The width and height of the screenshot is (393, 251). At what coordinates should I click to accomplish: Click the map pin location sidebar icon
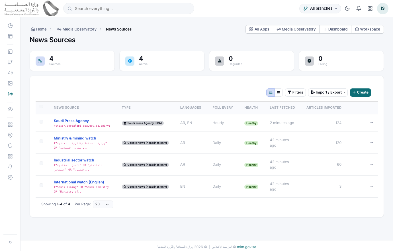click(10, 135)
